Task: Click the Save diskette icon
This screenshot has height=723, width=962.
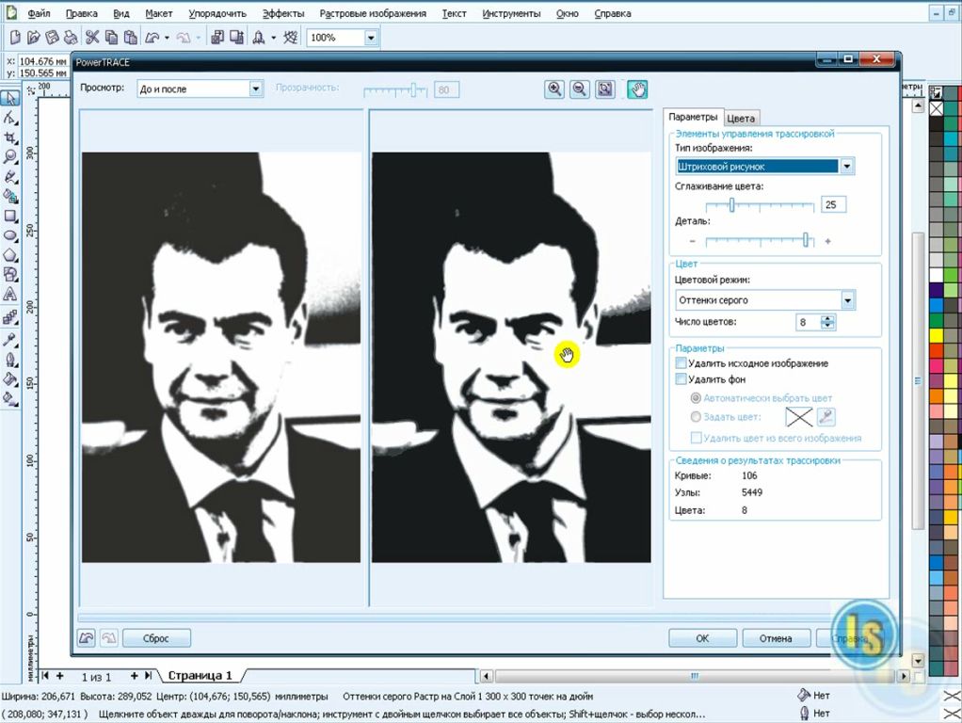Action: pyautogui.click(x=52, y=38)
